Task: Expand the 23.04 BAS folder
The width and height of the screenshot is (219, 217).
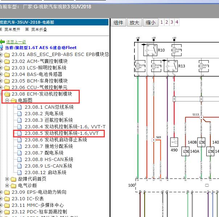Action: (x=1, y=75)
